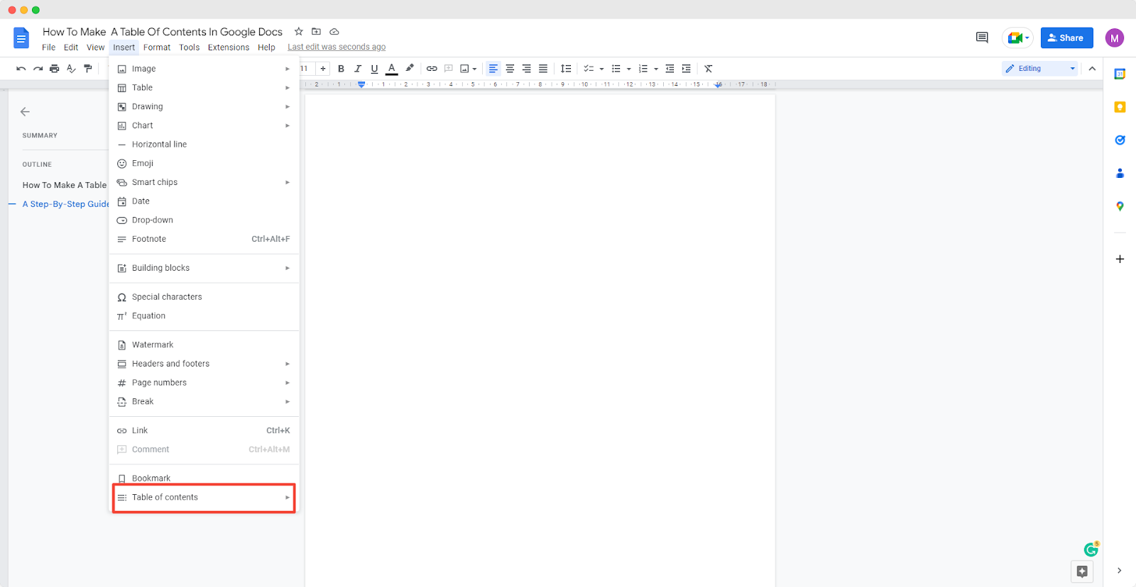Click the clear formatting icon

(x=709, y=69)
